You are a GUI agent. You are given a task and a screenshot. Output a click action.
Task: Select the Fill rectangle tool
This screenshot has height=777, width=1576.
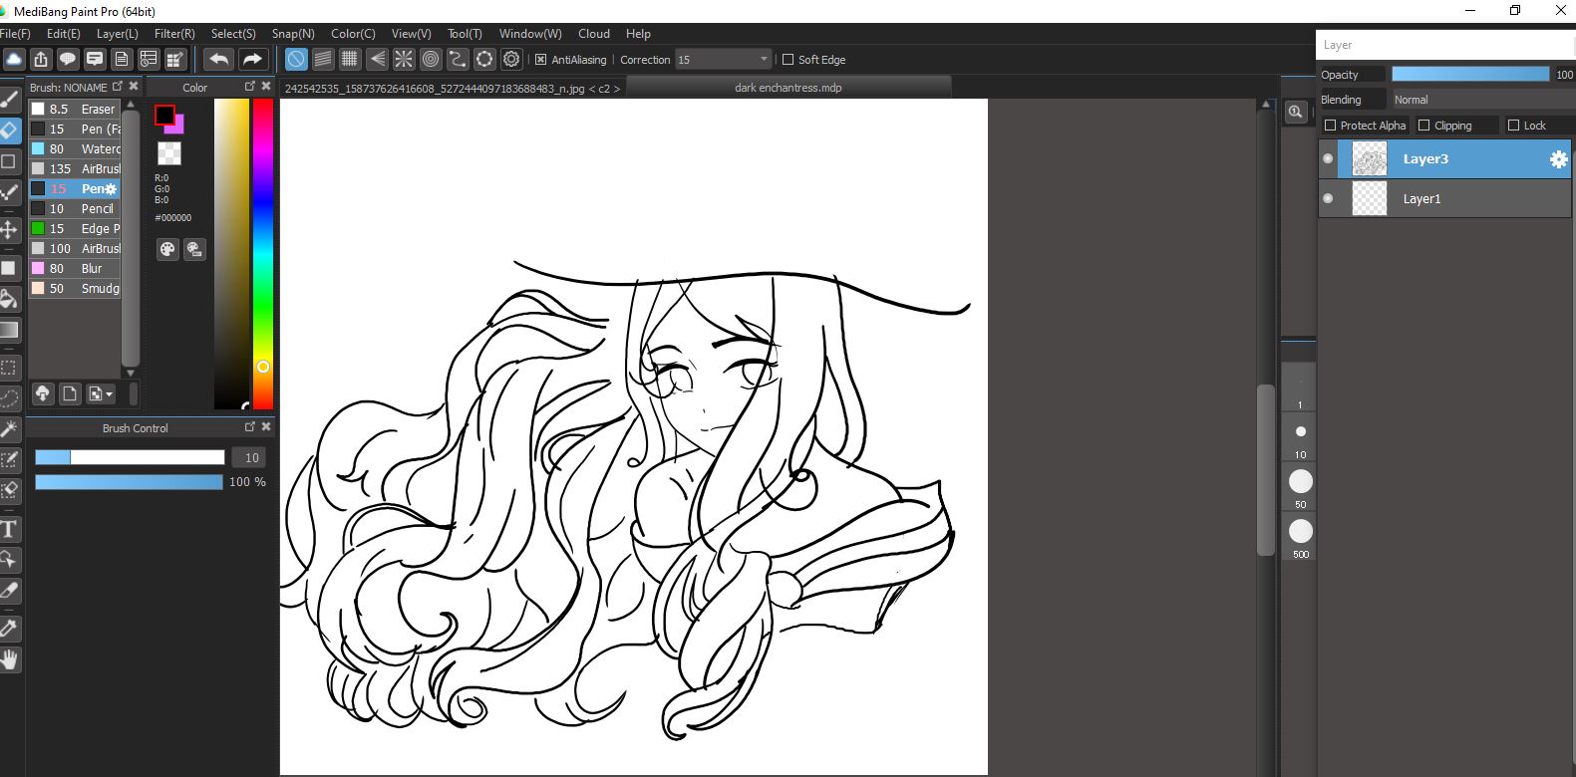[x=9, y=268]
